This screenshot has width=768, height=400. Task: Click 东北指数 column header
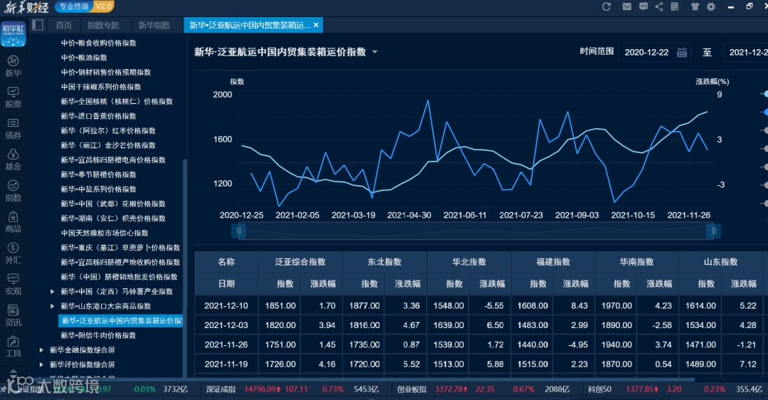(385, 262)
